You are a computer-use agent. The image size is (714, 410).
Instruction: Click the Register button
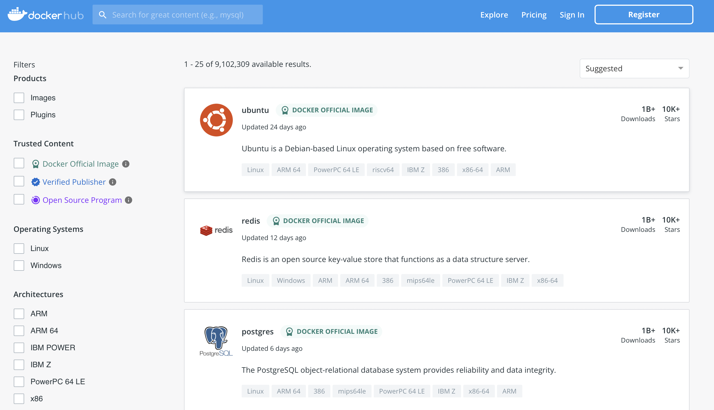[x=643, y=15]
